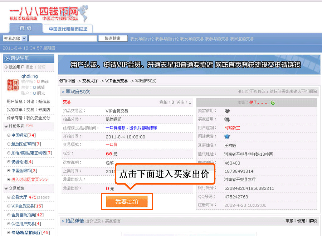The image size is (322, 236).
Task: Click the 举报 report link
Action: coord(289,221)
